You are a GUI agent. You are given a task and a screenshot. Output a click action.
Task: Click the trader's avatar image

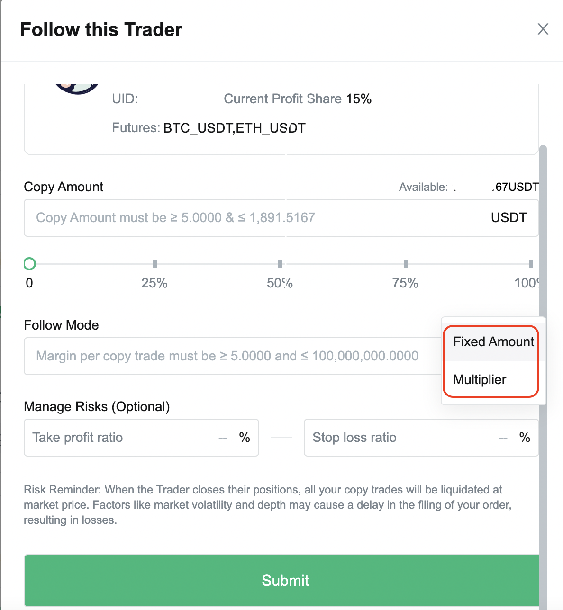(77, 89)
